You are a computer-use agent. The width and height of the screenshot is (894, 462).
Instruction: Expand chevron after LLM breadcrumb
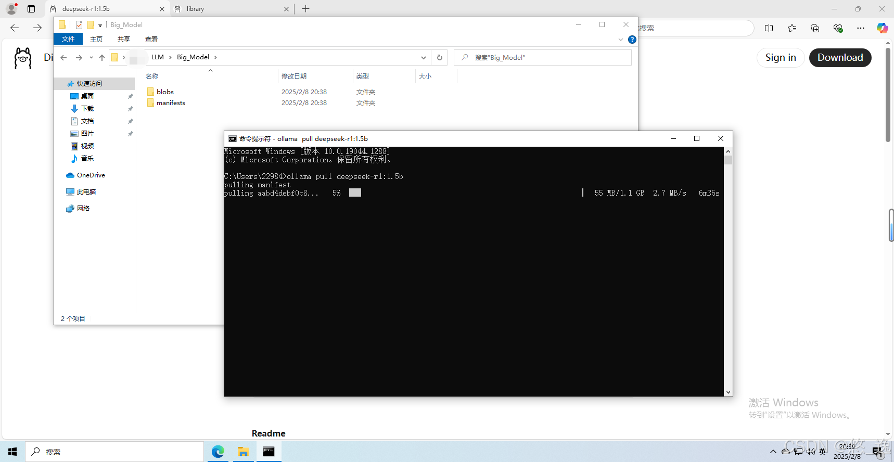[x=170, y=57]
